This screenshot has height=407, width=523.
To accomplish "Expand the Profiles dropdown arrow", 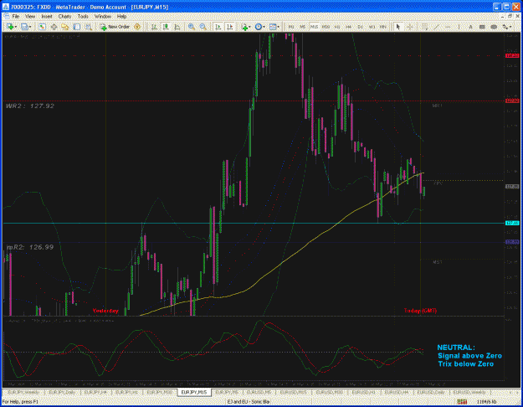I will pos(30,27).
